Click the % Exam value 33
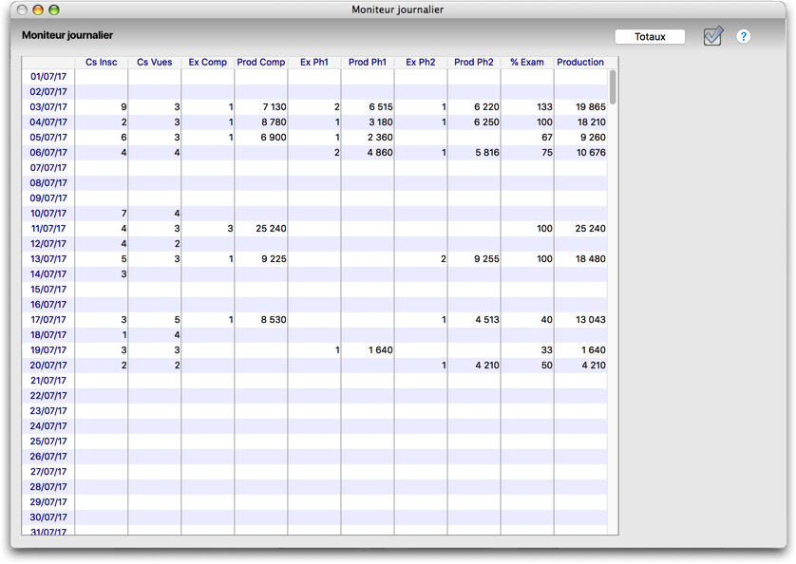 pos(547,350)
